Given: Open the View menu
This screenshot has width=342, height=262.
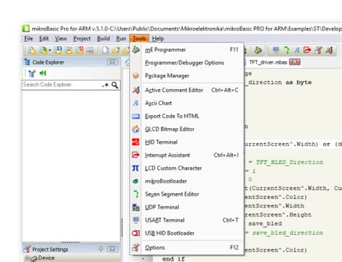Looking at the screenshot, I should point(61,39).
